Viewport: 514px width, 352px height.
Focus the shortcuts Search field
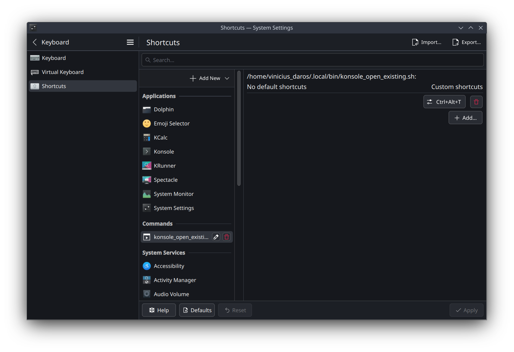pyautogui.click(x=312, y=60)
